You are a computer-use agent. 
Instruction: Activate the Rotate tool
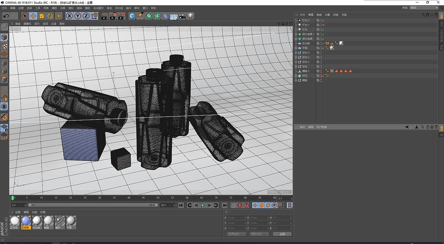click(50, 16)
